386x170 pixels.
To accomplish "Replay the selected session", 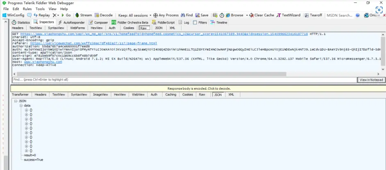I will click(x=42, y=15).
